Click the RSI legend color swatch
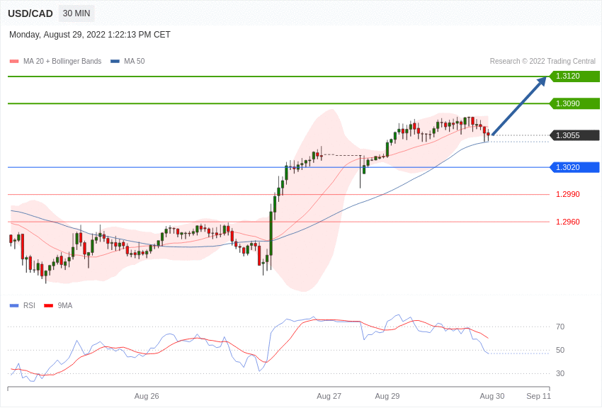The width and height of the screenshot is (602, 408). click(x=14, y=305)
